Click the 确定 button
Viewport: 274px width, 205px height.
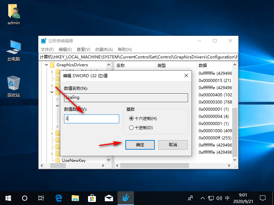tap(140, 145)
